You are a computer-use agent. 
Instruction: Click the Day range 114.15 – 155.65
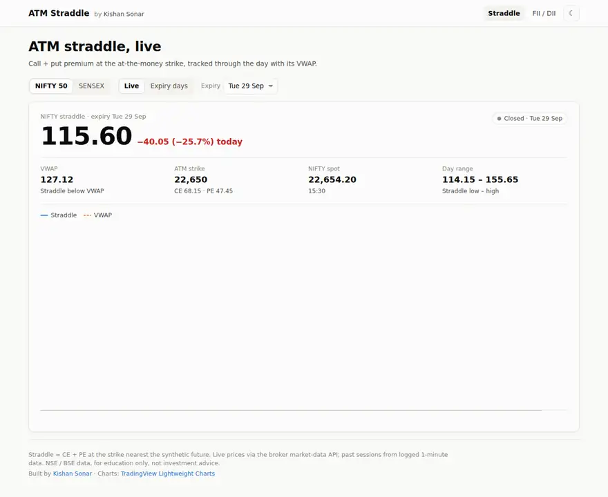pos(480,179)
